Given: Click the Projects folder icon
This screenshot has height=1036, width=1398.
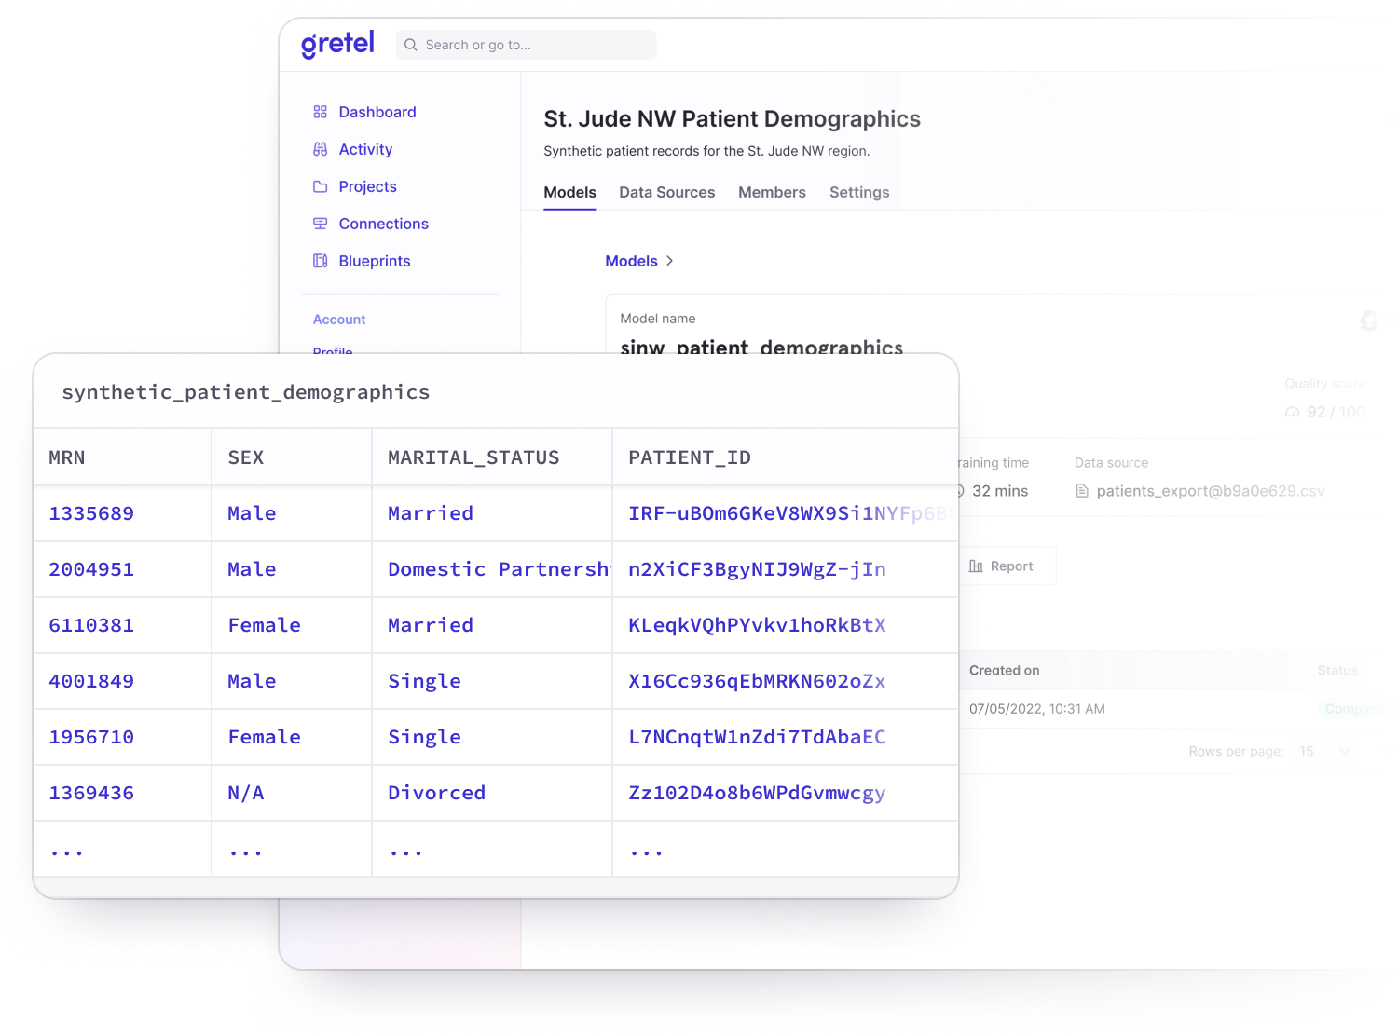Looking at the screenshot, I should tap(321, 186).
